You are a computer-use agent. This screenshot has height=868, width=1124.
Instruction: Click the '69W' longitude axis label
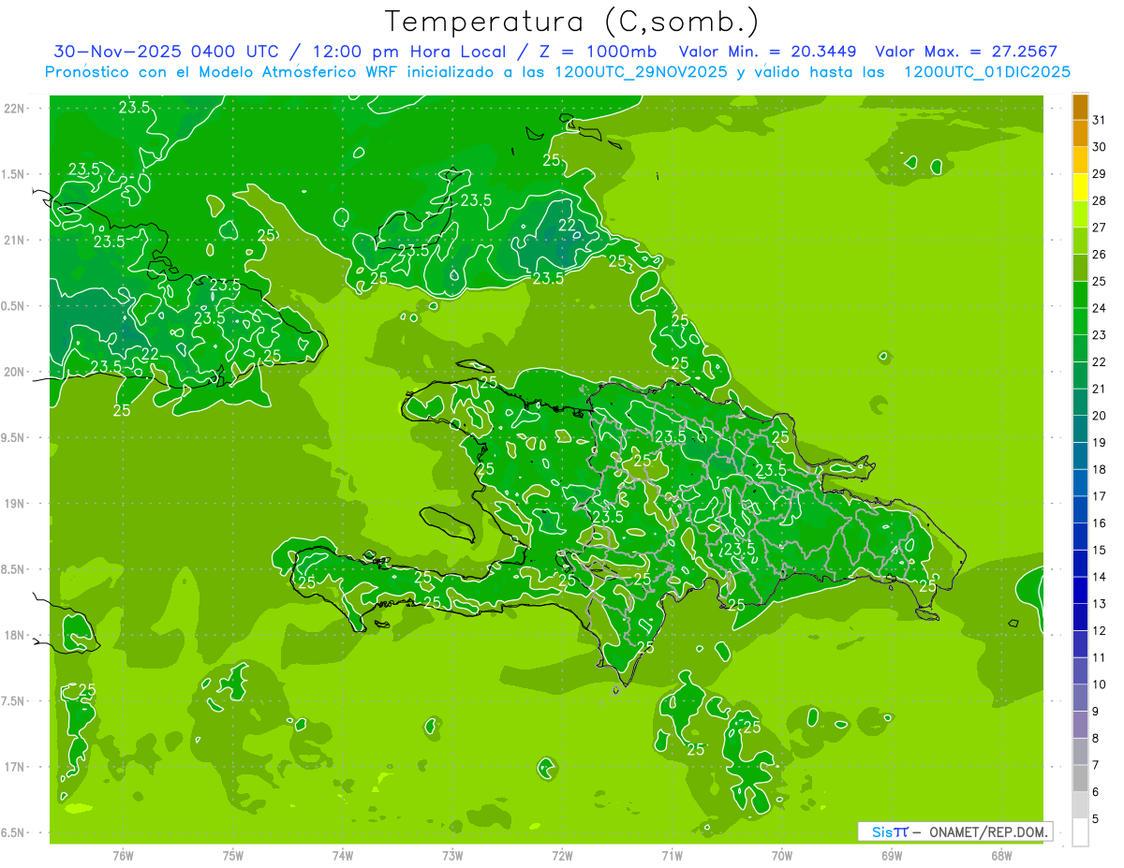[892, 856]
